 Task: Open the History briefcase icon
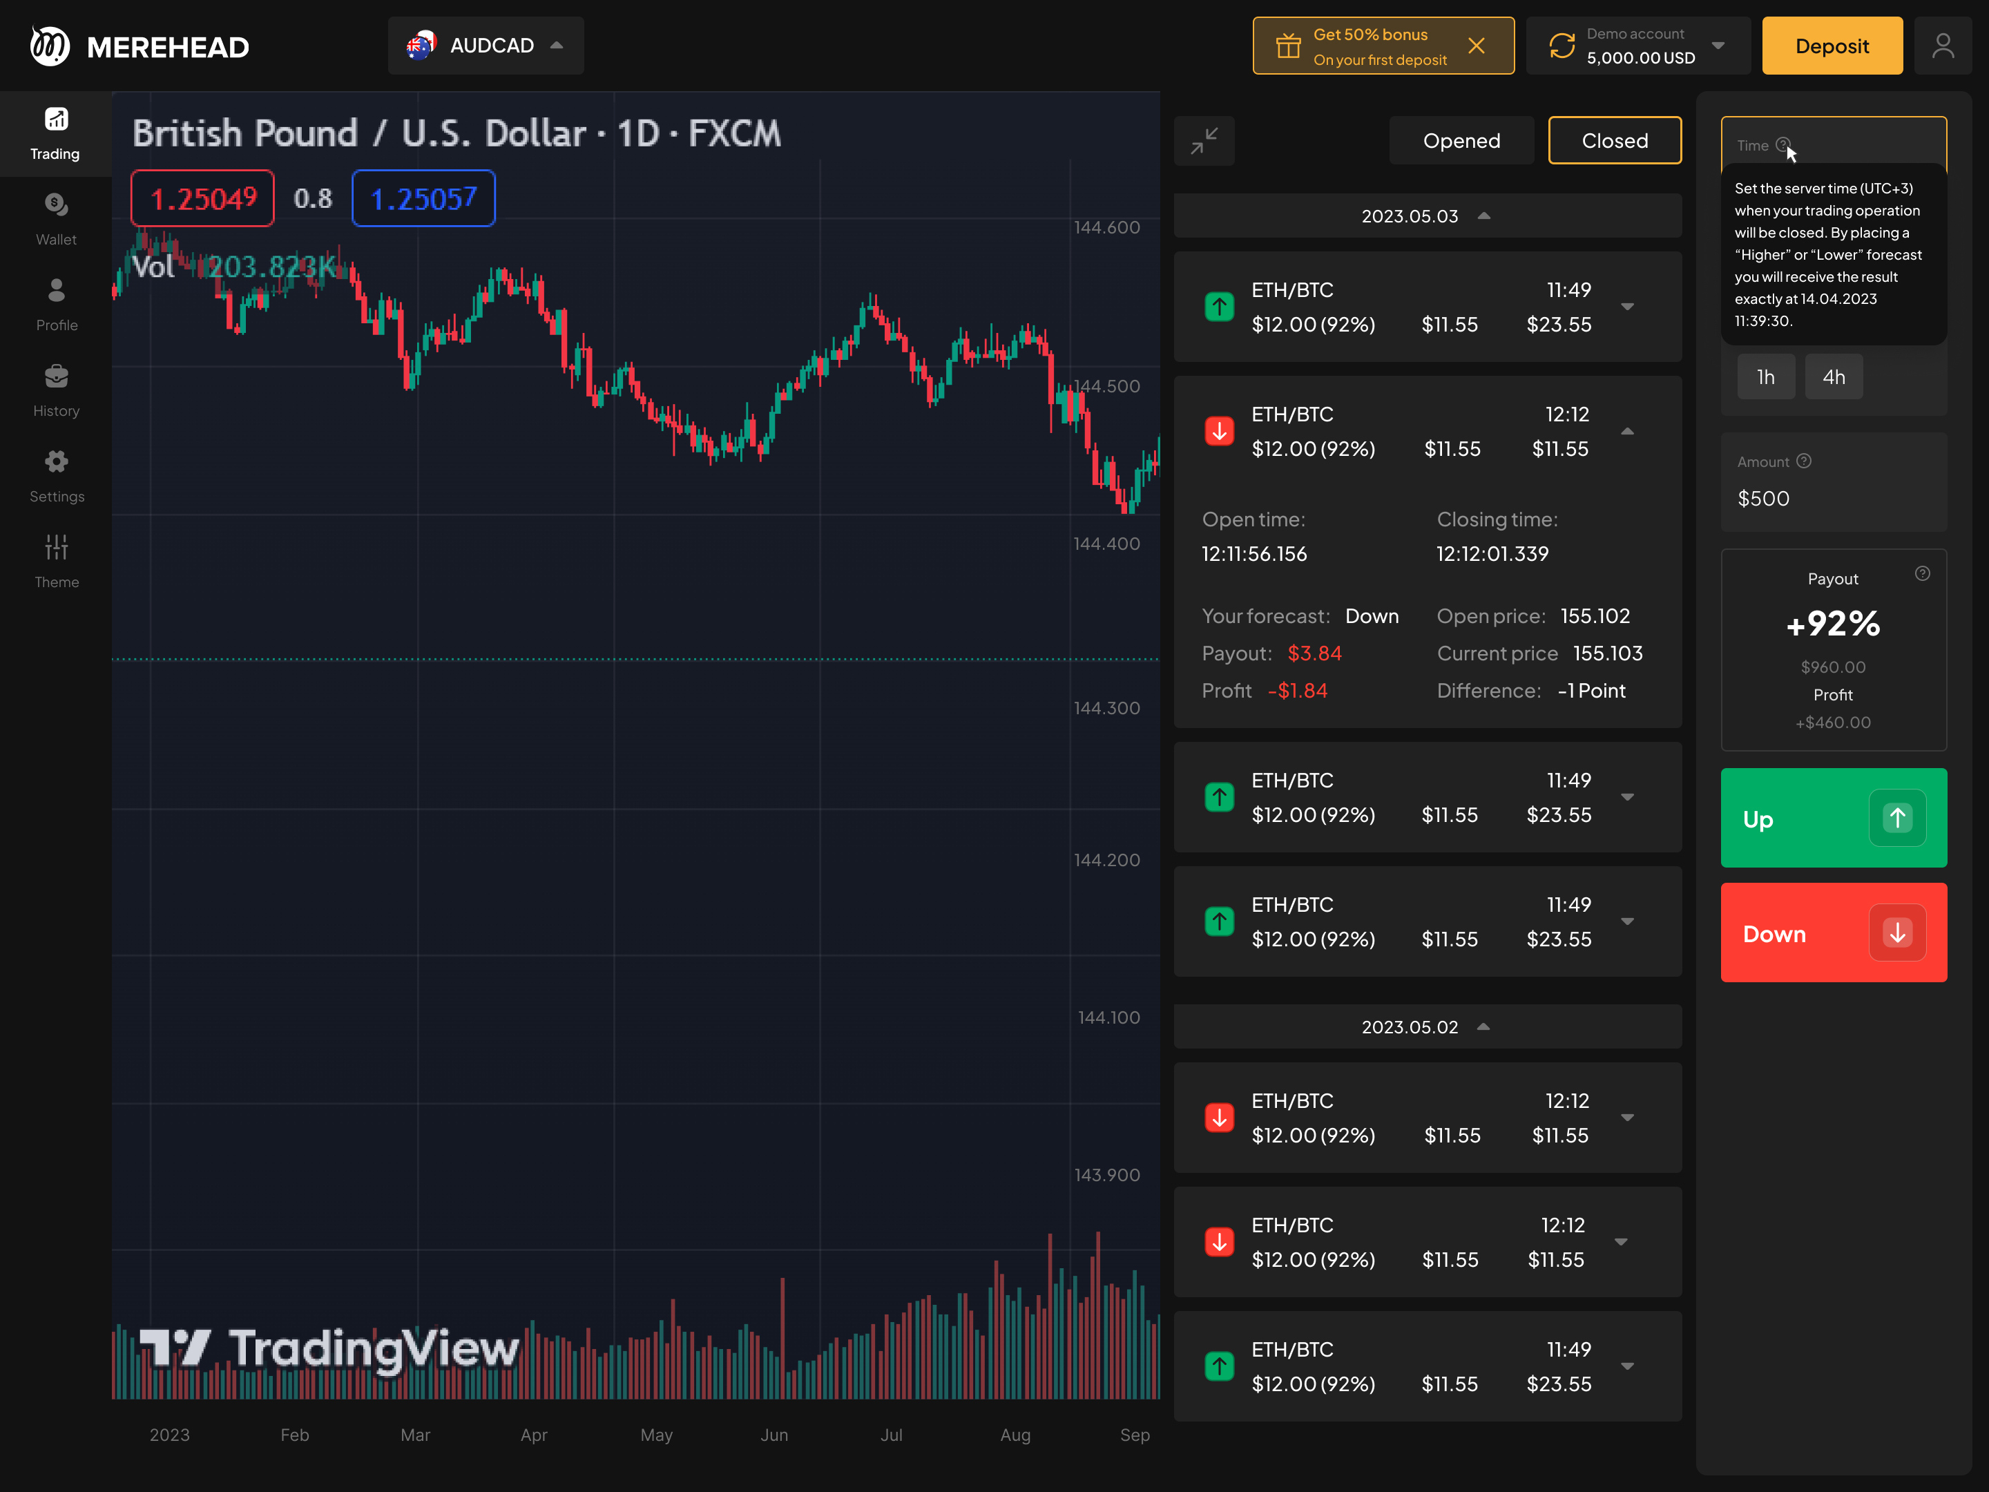(x=56, y=388)
